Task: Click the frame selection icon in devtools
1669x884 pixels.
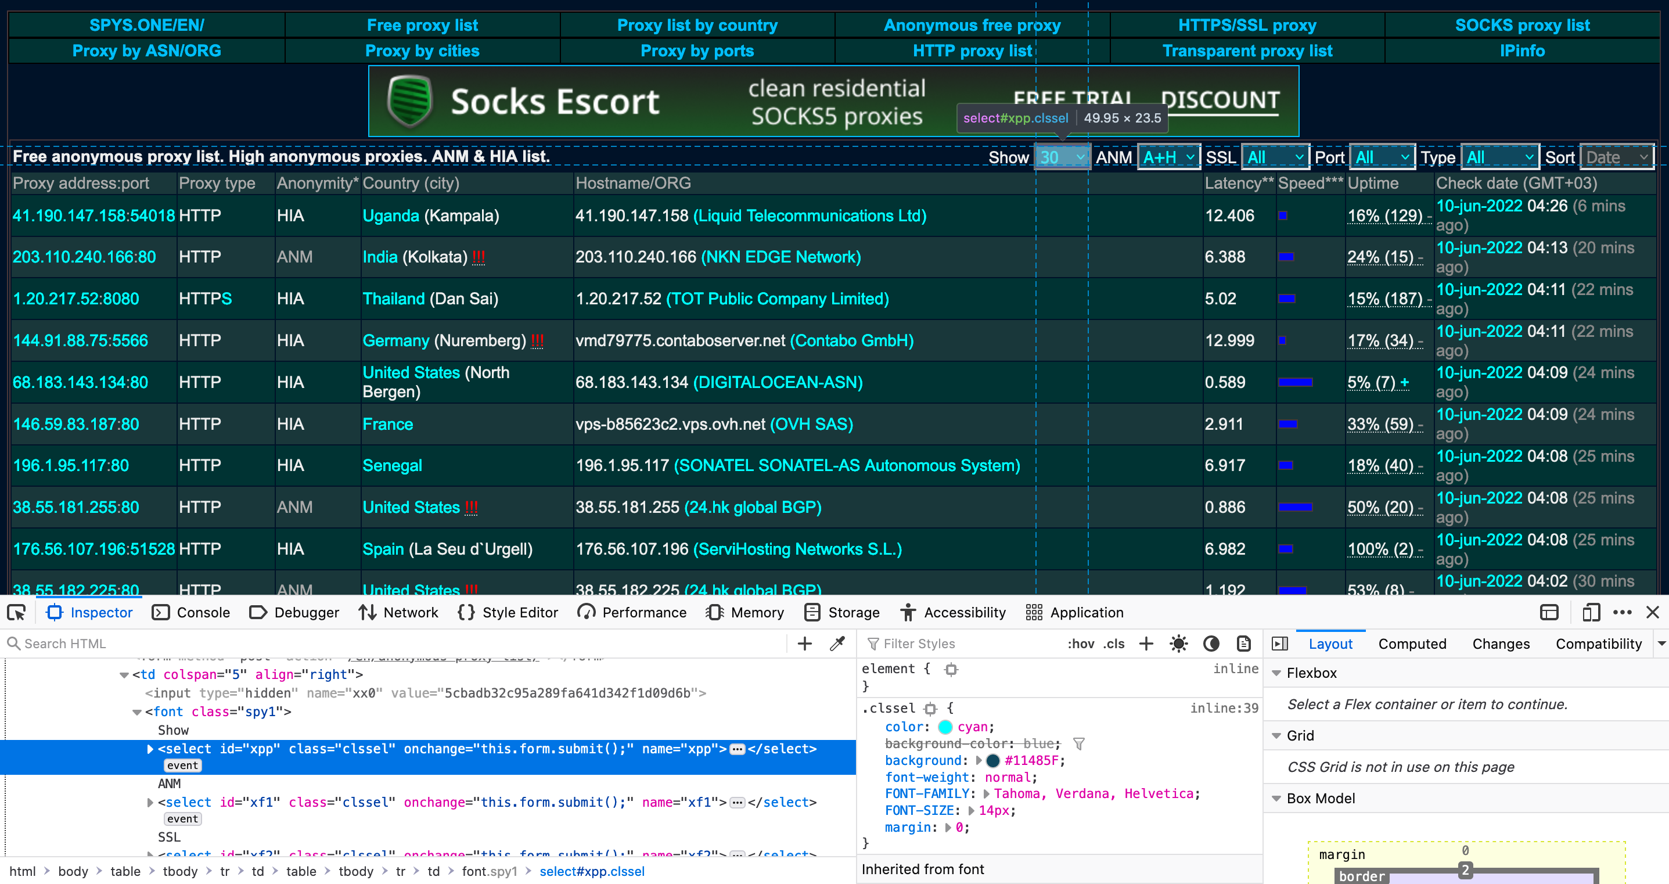Action: click(x=1548, y=612)
